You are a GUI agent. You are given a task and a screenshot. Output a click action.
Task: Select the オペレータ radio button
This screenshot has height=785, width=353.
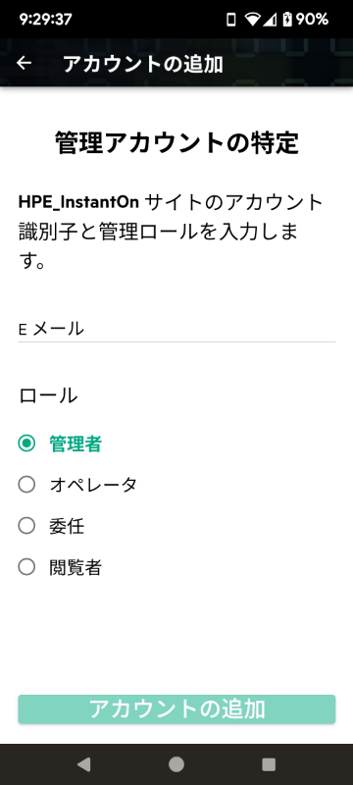point(26,485)
